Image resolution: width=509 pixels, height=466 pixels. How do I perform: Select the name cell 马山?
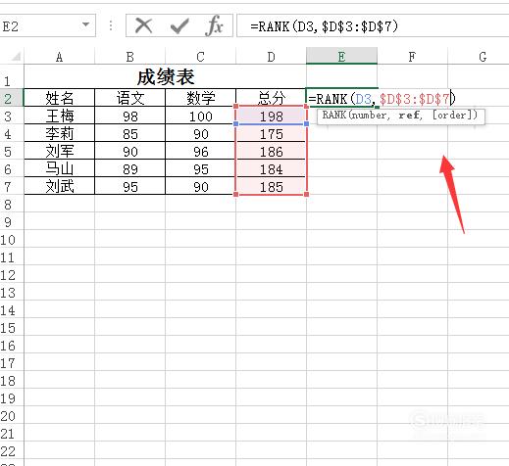[59, 168]
